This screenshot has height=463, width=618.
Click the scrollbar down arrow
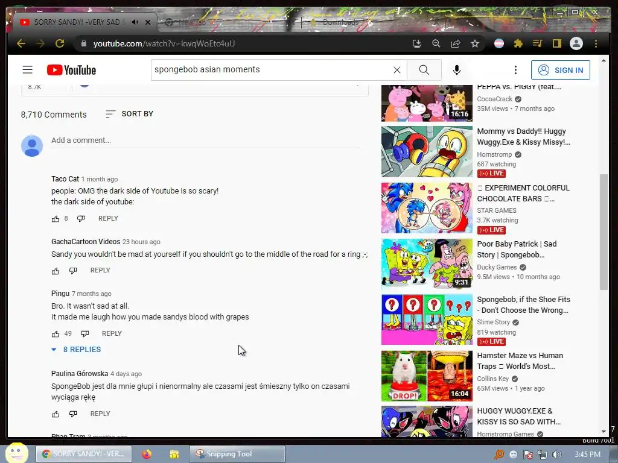[x=604, y=432]
